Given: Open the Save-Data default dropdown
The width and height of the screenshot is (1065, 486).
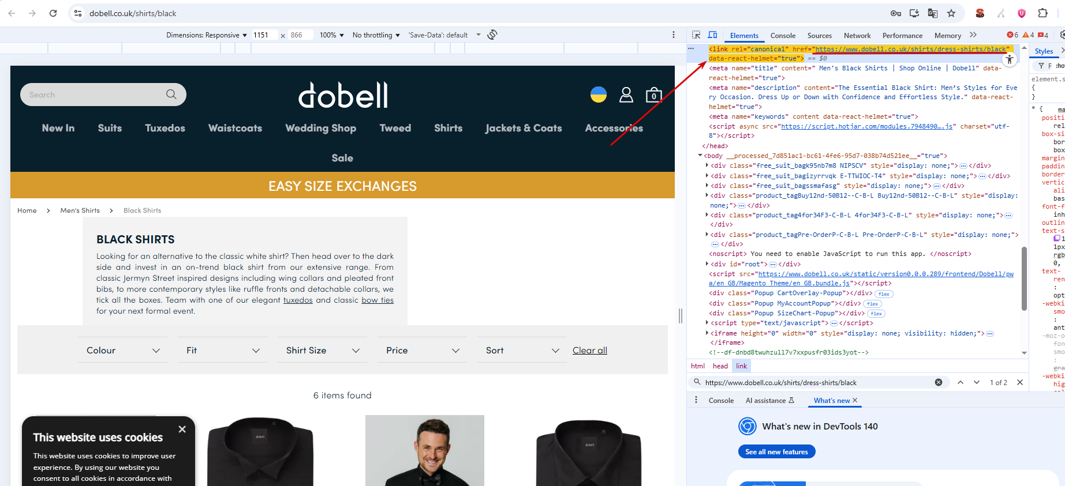Looking at the screenshot, I should coord(444,35).
